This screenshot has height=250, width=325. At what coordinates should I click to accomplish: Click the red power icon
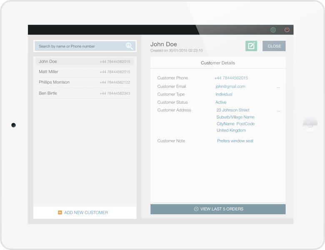coord(287,30)
